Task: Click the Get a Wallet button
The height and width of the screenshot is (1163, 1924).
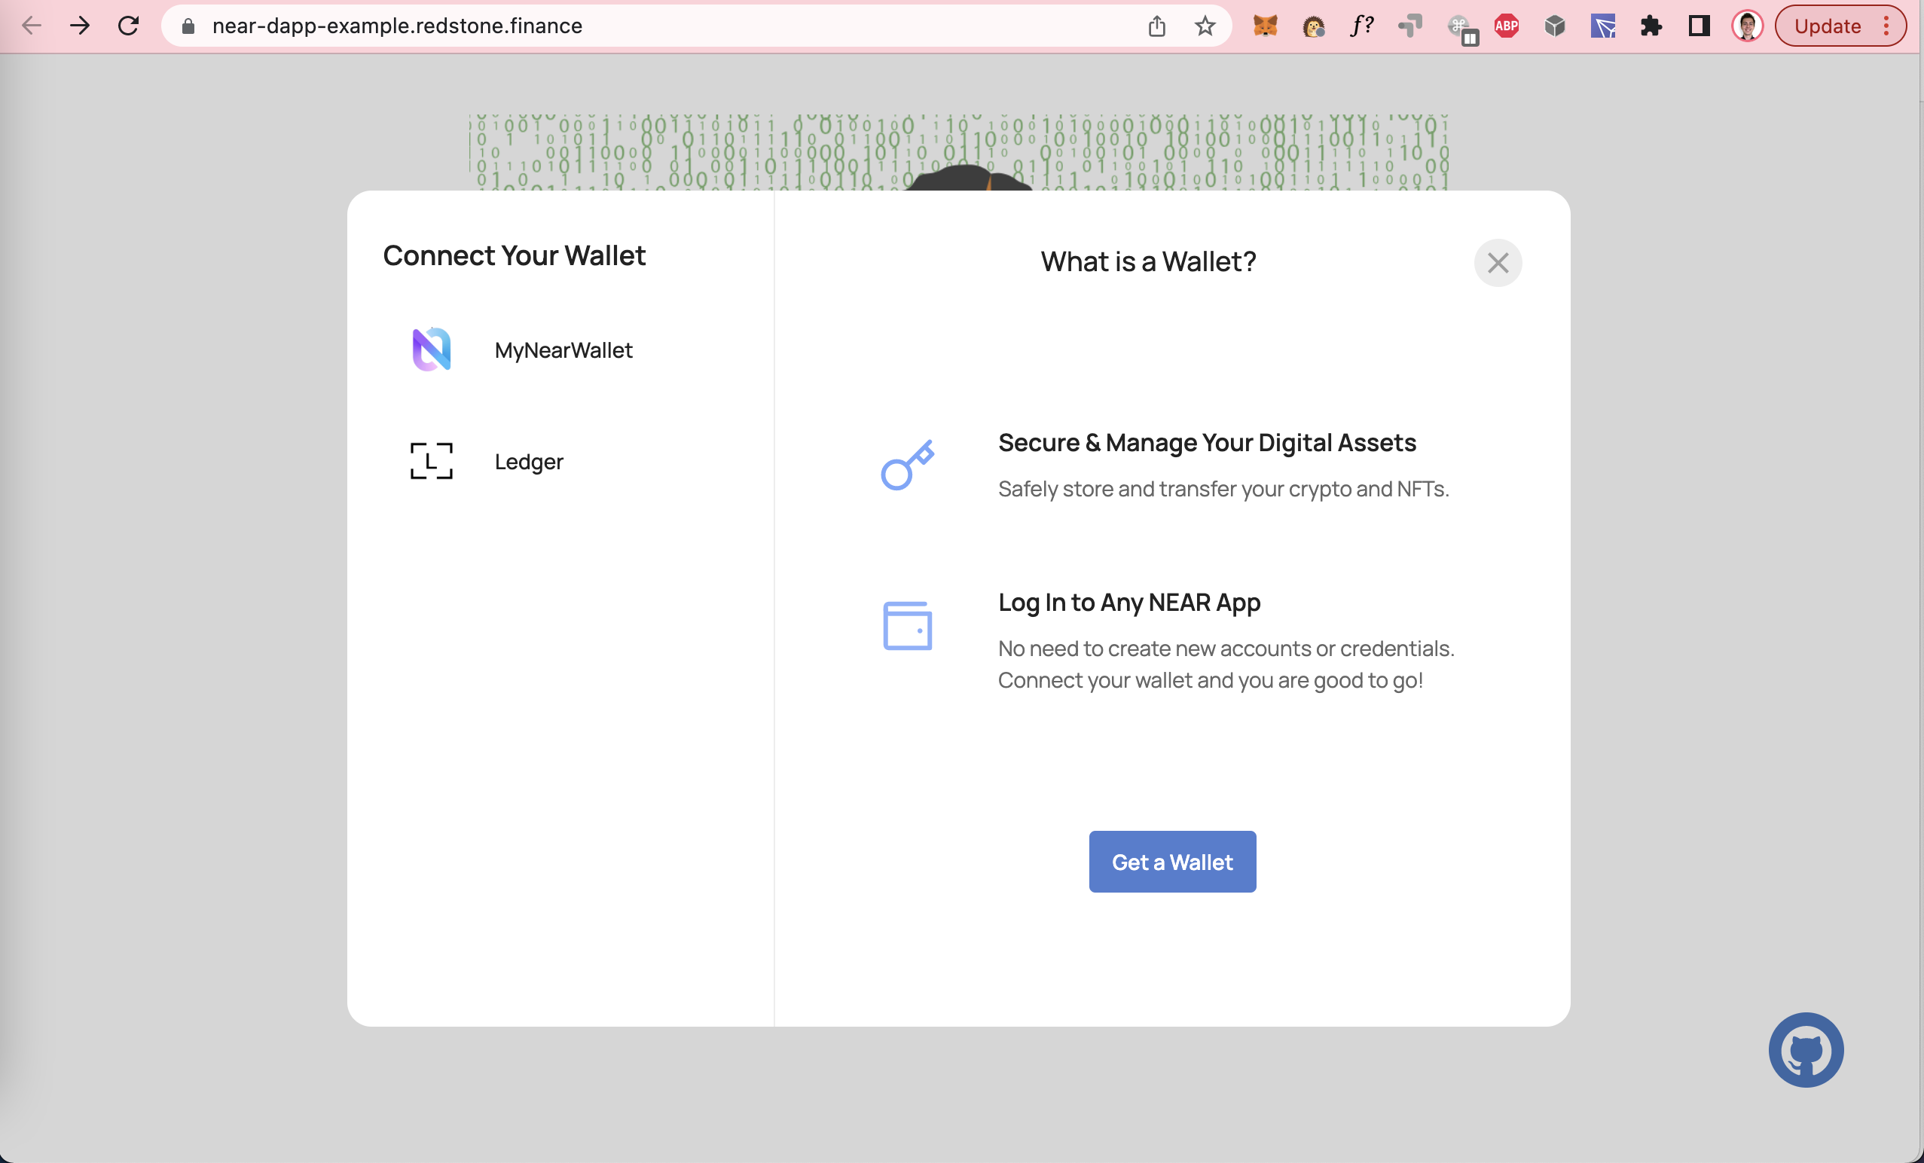Action: pyautogui.click(x=1172, y=862)
